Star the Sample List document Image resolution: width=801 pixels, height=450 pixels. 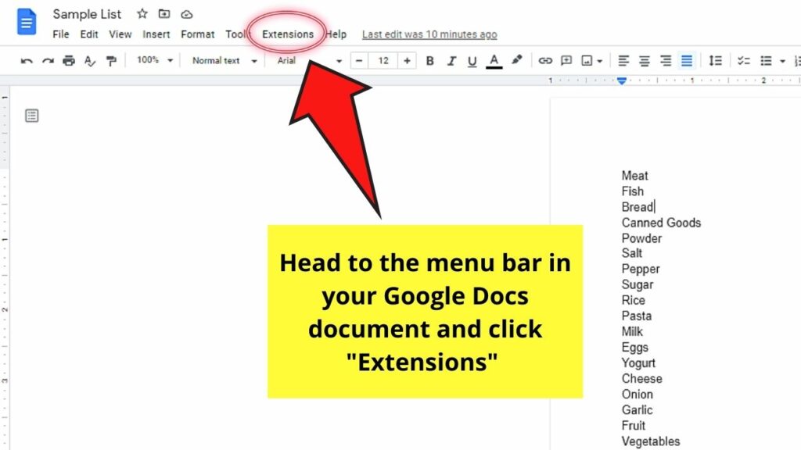[142, 13]
